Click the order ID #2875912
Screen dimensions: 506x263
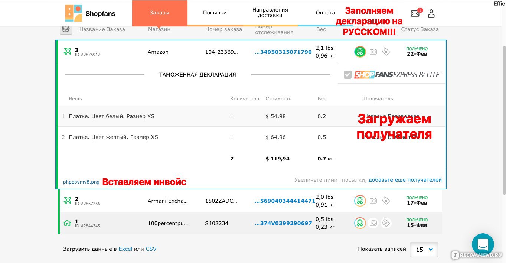[x=88, y=55]
